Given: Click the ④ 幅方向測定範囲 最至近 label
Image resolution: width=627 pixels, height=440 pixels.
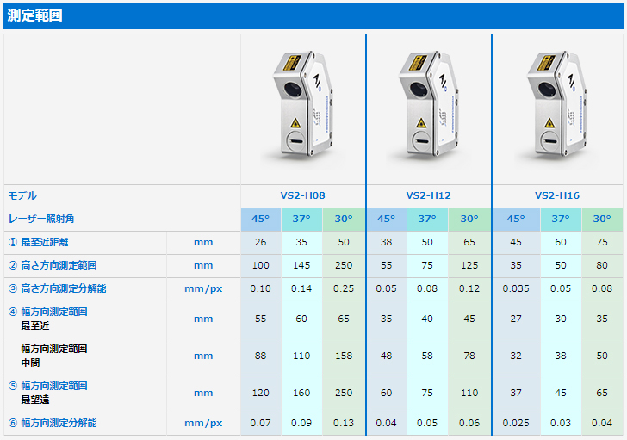Looking at the screenshot, I should [x=48, y=319].
